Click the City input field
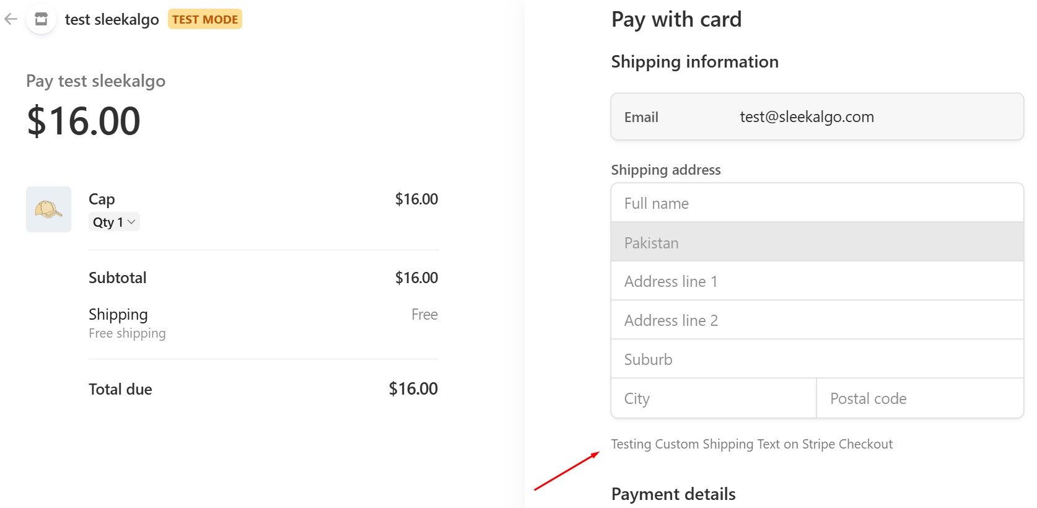This screenshot has height=508, width=1037. (713, 398)
